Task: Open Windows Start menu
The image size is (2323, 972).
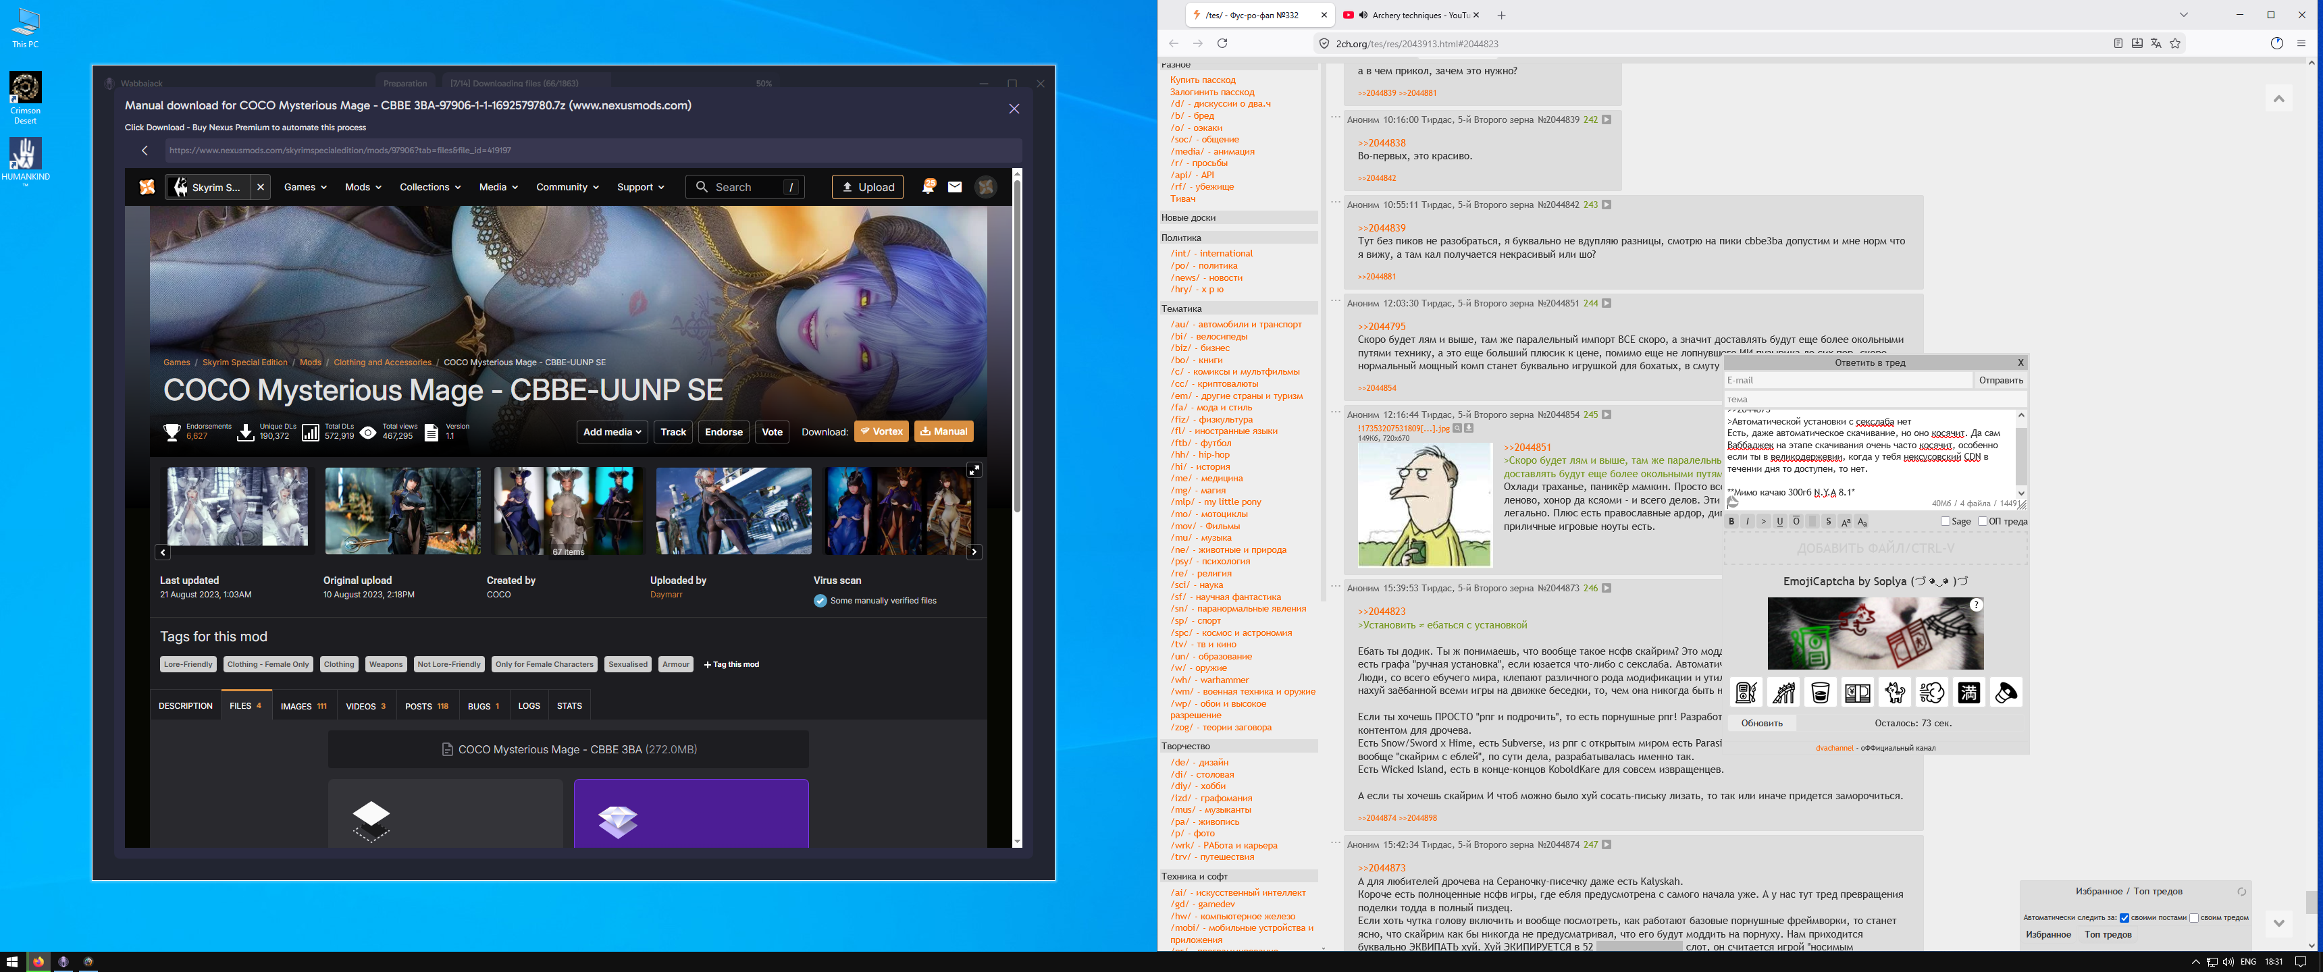Action: [x=11, y=961]
